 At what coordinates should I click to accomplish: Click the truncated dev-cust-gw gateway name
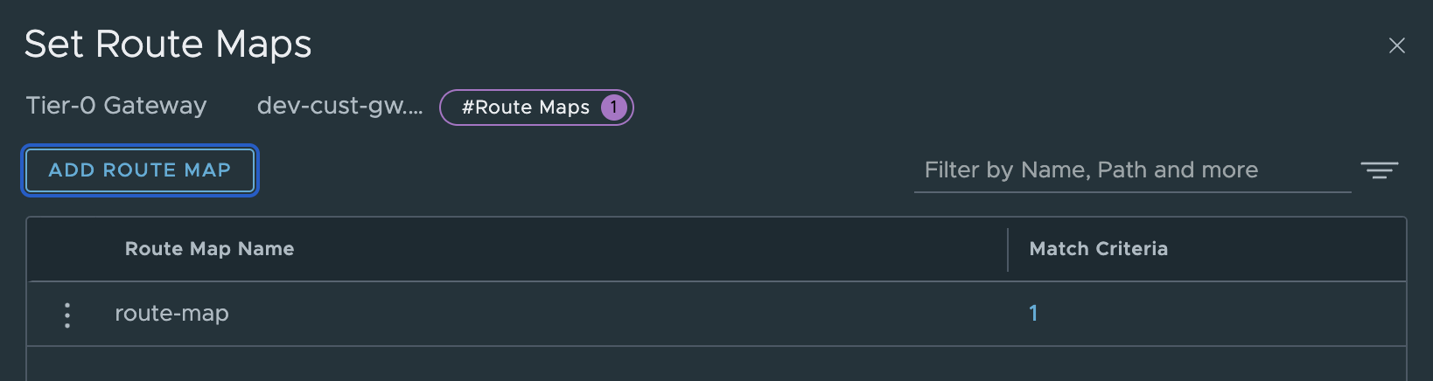(339, 107)
